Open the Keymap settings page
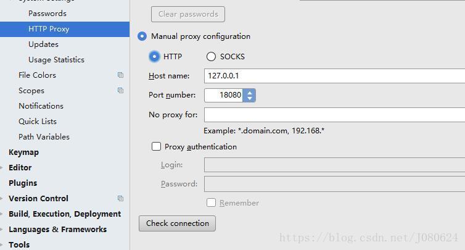This screenshot has height=250, width=465. tap(23, 152)
